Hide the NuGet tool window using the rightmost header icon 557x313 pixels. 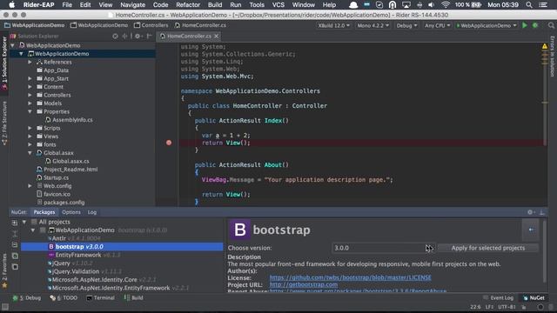pyautogui.click(x=542, y=212)
